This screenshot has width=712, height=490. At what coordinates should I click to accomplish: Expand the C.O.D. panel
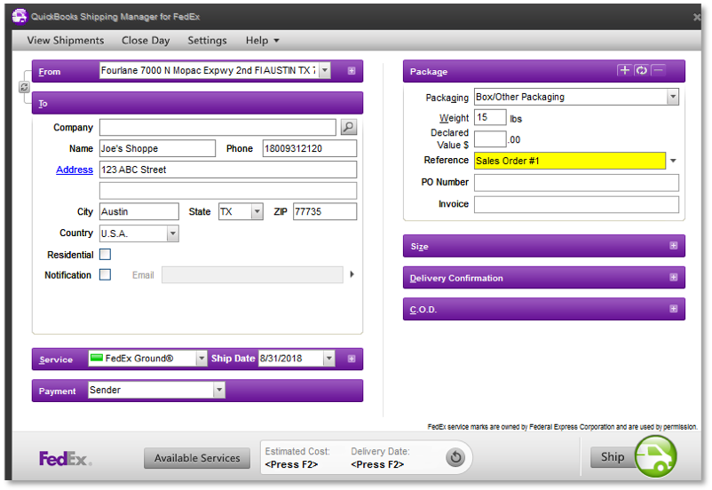click(674, 309)
